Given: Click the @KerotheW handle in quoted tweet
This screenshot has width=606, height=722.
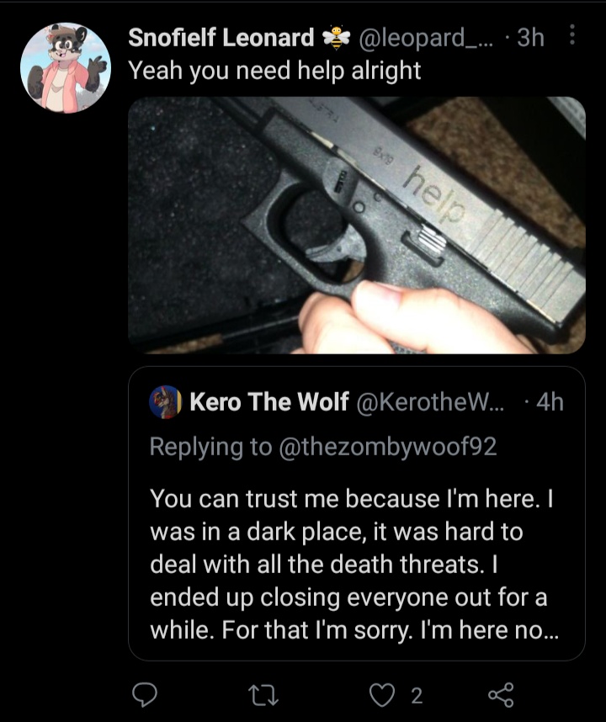Looking at the screenshot, I should coord(431,401).
